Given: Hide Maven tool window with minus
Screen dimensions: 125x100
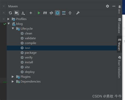Looking at the screenshot, I should click(x=114, y=6).
